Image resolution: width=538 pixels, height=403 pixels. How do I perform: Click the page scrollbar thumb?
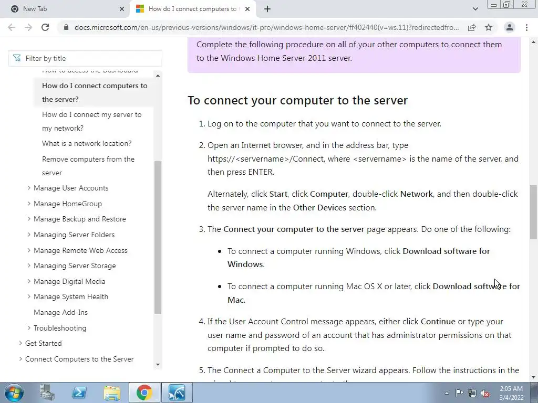(x=534, y=212)
